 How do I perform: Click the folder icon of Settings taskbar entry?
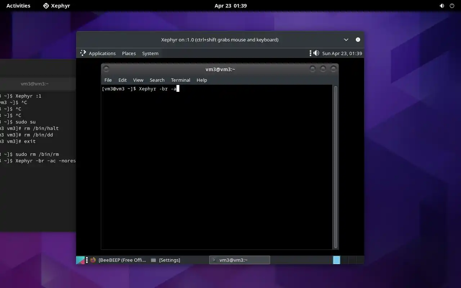pos(153,260)
